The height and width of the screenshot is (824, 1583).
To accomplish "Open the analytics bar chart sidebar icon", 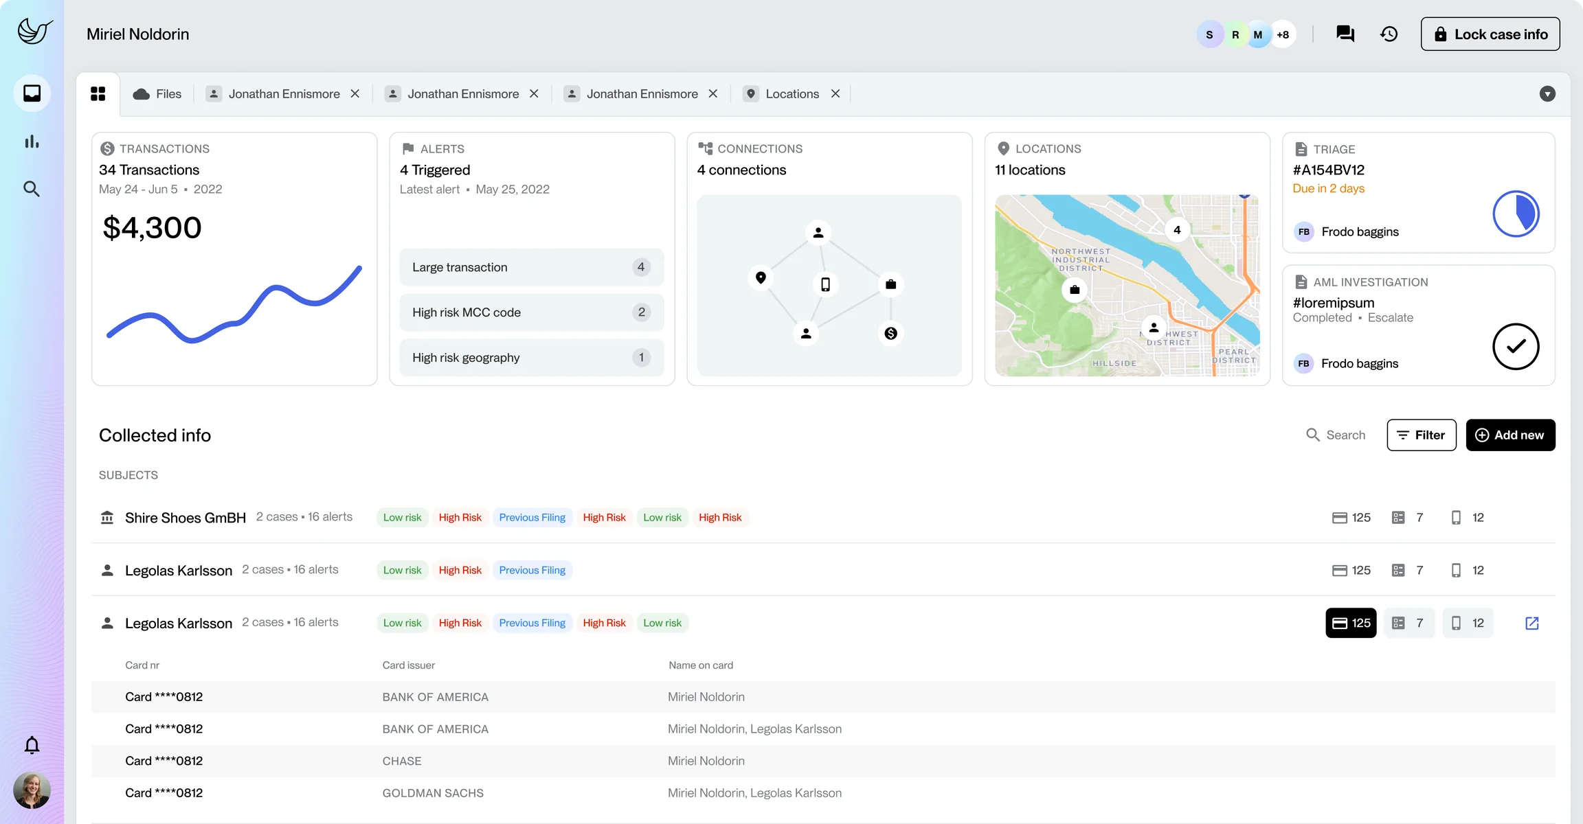I will click(32, 141).
